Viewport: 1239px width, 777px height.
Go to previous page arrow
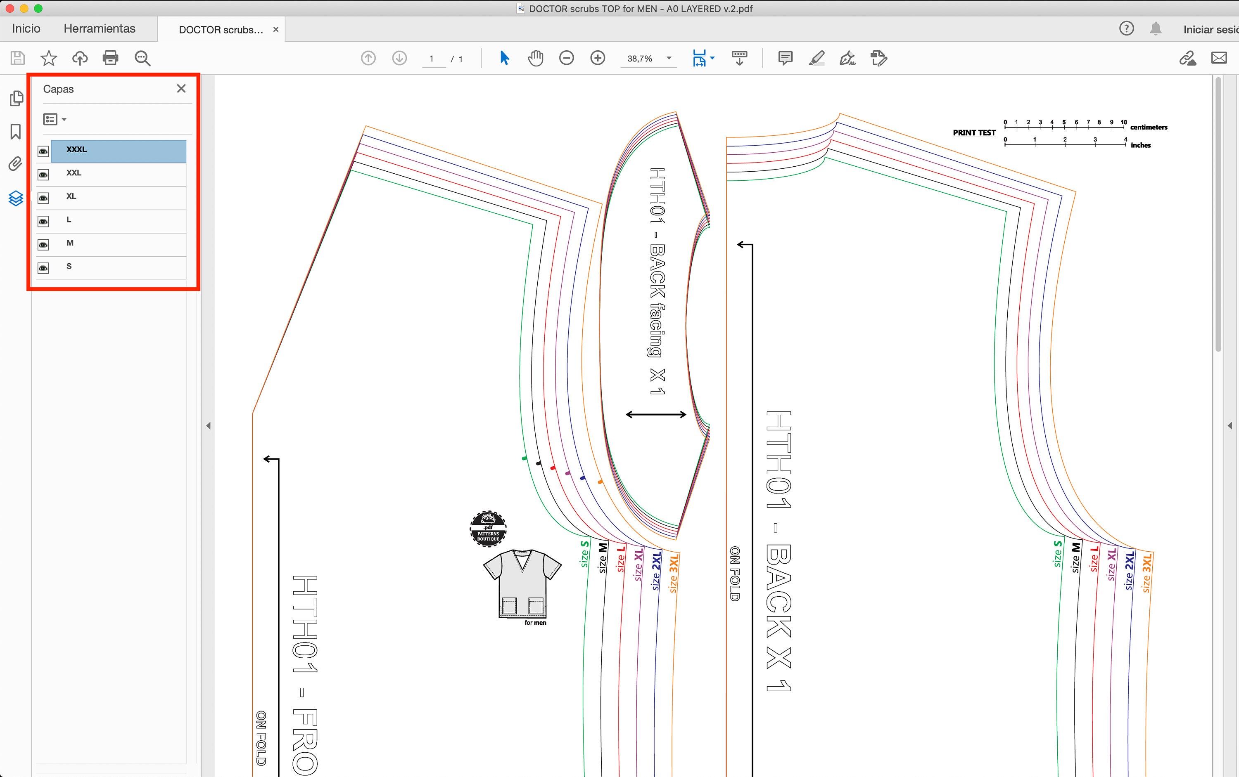(368, 58)
